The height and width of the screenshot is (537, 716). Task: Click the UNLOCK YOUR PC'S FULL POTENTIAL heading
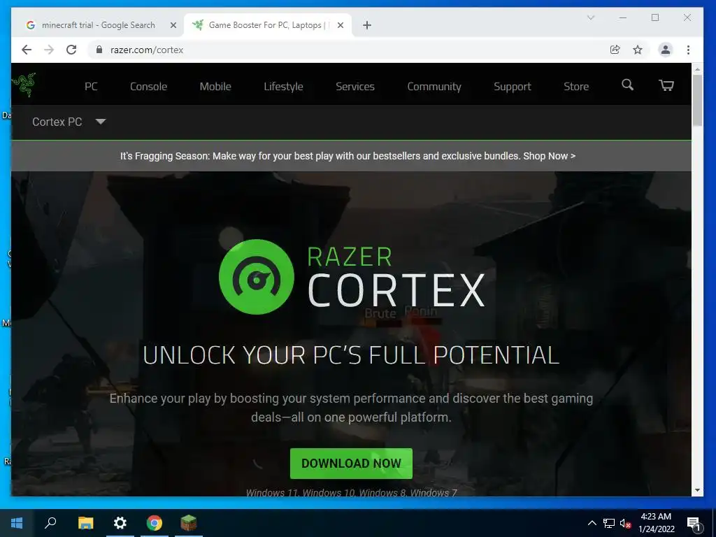[351, 355]
